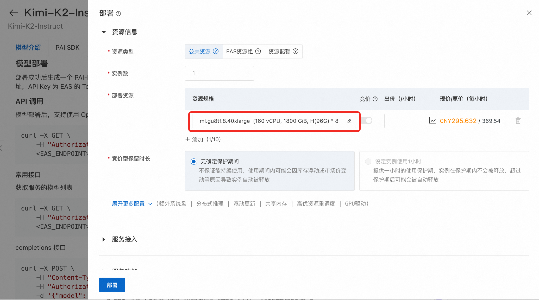Viewport: 539px width, 300px height.
Task: Click help icon beside EAS资源组
Action: 258,51
